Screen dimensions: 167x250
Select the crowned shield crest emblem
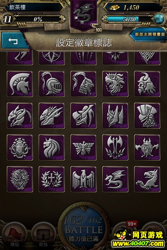[20, 147]
